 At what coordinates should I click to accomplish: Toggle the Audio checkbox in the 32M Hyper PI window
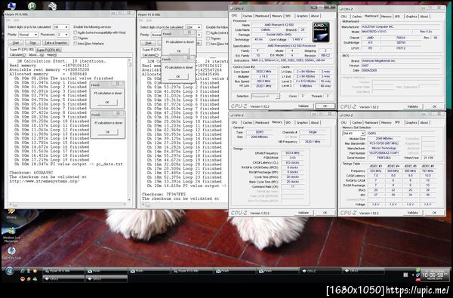pos(208,33)
